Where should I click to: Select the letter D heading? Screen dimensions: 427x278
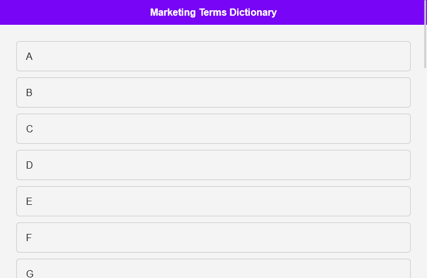pyautogui.click(x=29, y=165)
